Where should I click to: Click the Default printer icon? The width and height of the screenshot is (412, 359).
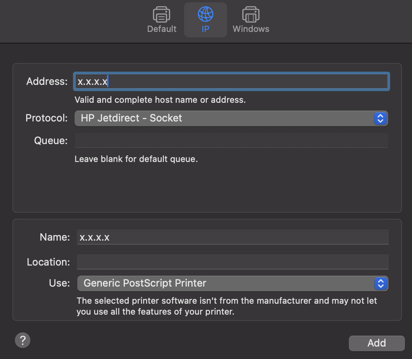coord(162,15)
